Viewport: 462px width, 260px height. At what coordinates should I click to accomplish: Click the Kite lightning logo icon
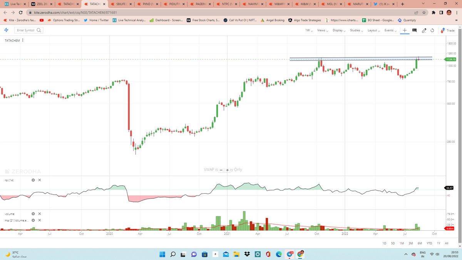6,30
